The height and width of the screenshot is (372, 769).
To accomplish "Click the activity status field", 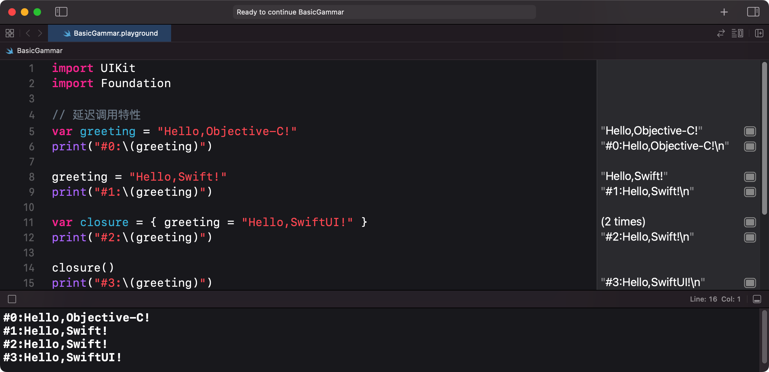I will [384, 12].
